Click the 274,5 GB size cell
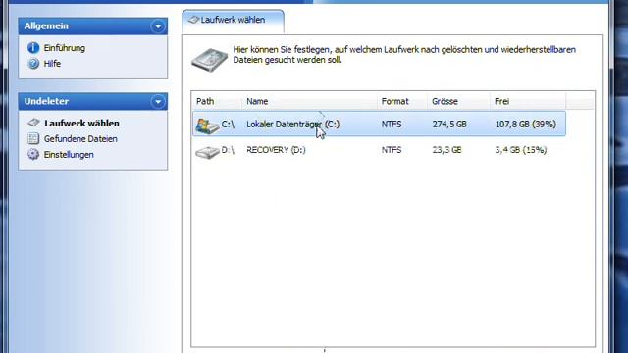The width and height of the screenshot is (628, 353). [449, 125]
